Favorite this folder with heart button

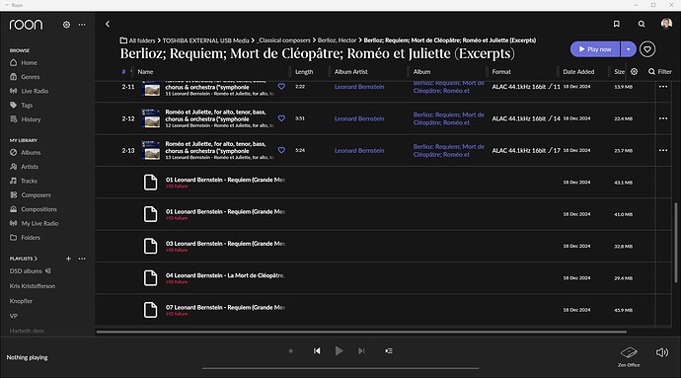point(647,49)
